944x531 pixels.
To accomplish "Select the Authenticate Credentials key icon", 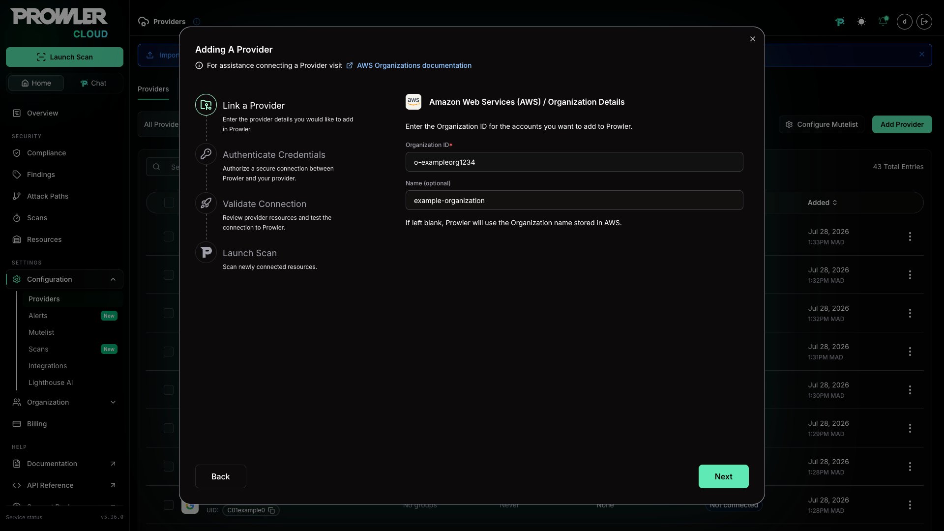I will click(206, 154).
